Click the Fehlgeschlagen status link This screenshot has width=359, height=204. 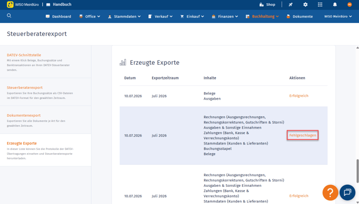pos(302,135)
